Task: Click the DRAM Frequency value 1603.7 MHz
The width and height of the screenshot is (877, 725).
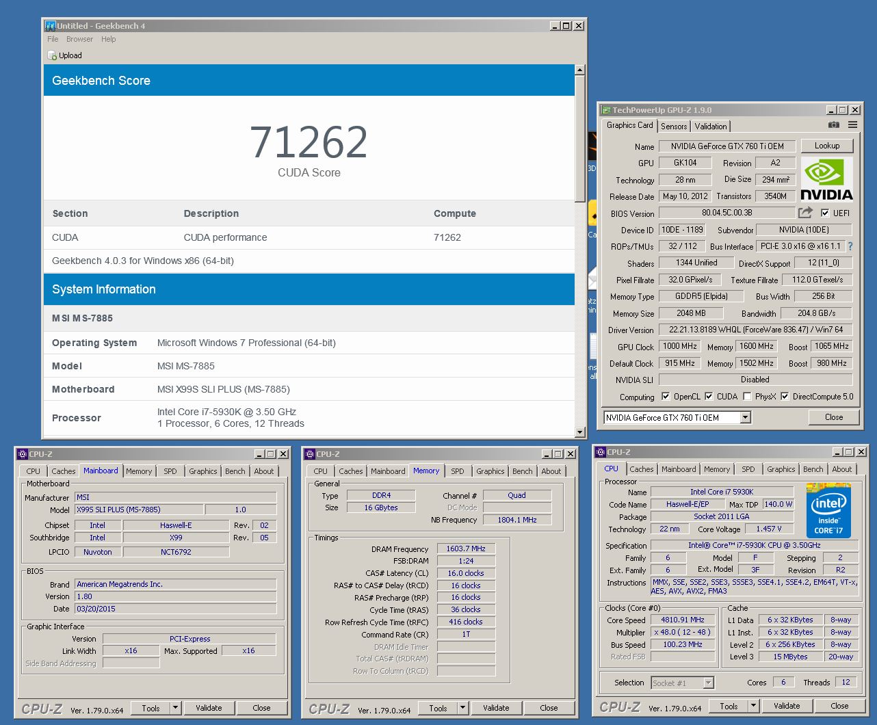Action: click(x=466, y=549)
